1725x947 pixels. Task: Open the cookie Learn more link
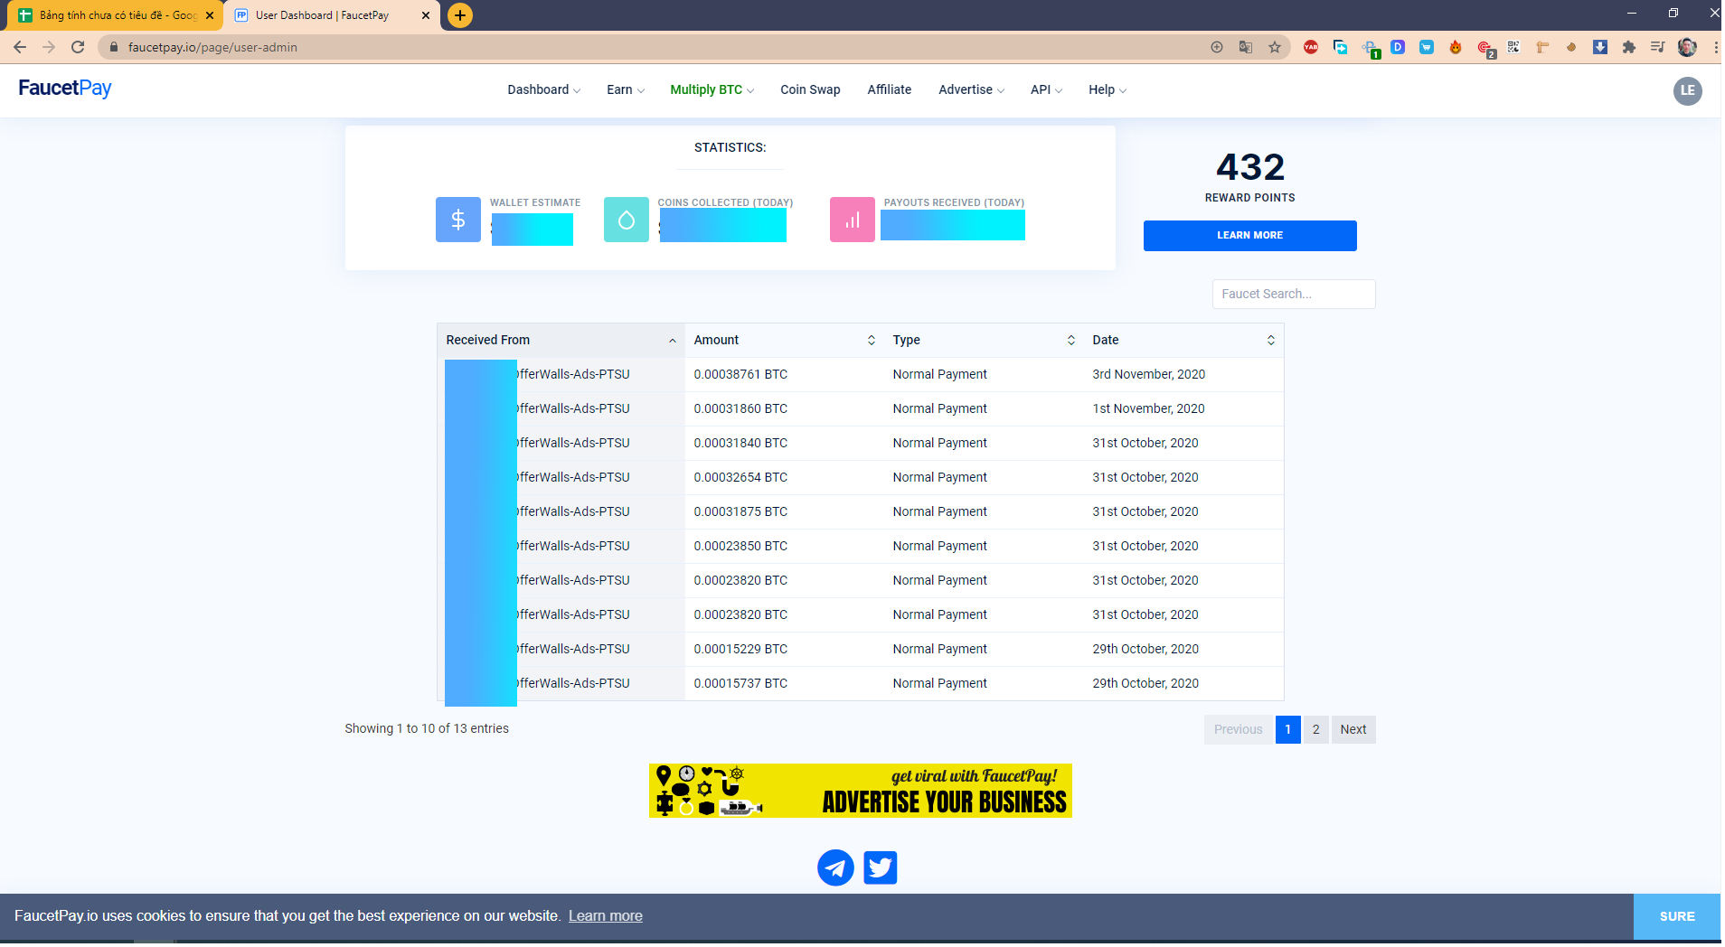point(605,916)
